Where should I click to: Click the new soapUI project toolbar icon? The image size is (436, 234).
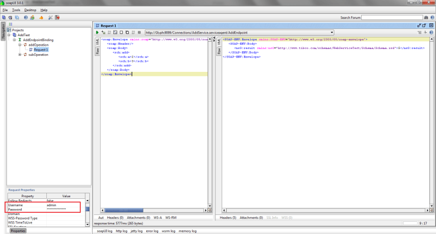(x=4, y=17)
